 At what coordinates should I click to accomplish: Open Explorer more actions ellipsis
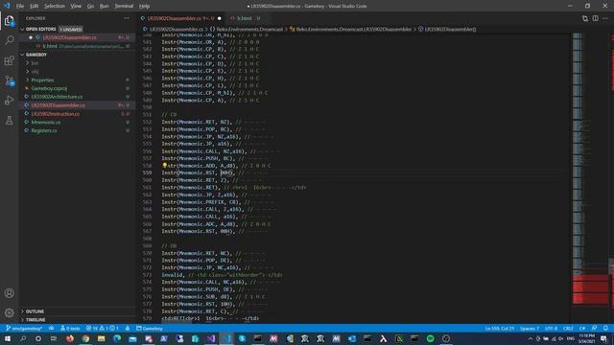coord(127,18)
